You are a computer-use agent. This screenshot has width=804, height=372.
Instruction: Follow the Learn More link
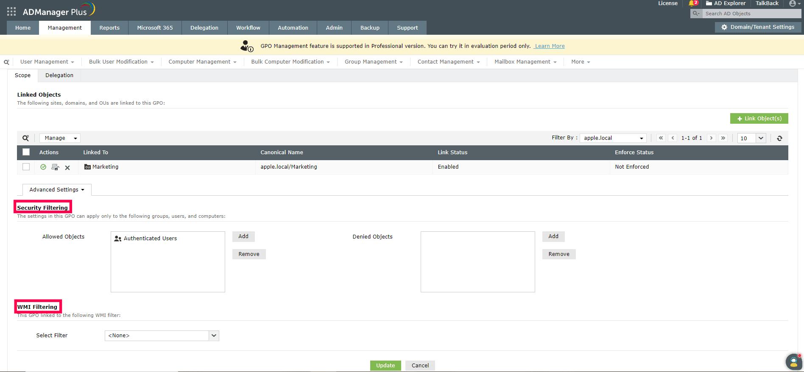tap(550, 46)
